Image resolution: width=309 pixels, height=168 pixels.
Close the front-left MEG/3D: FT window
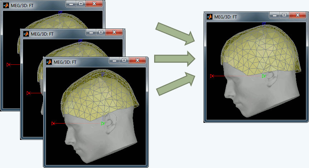(137, 60)
